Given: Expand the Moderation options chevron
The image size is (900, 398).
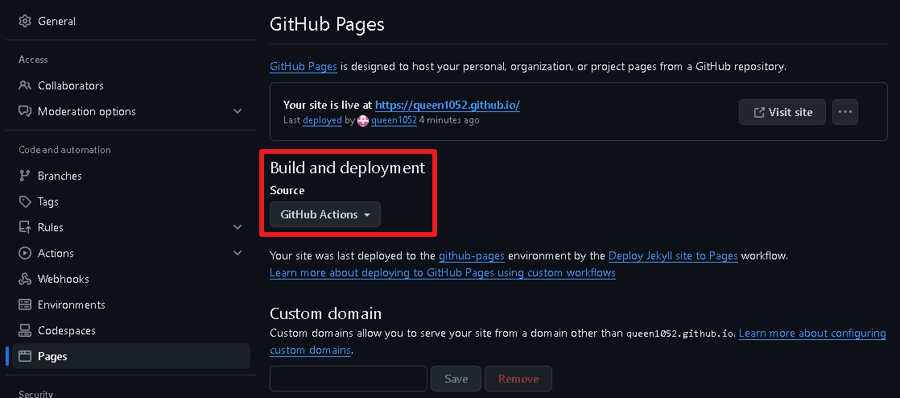Looking at the screenshot, I should [x=237, y=111].
